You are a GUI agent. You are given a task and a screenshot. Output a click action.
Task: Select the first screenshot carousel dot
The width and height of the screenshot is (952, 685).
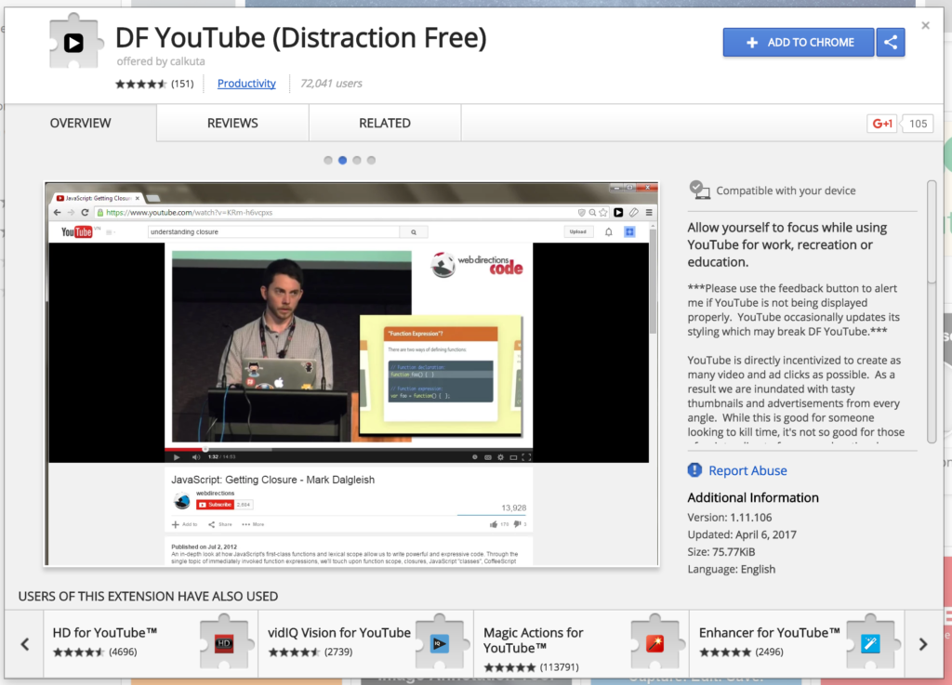coord(328,160)
